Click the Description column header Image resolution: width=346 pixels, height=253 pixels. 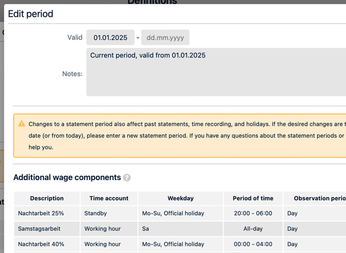[x=47, y=198]
